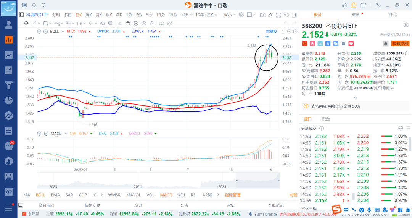The image size is (412, 218).
Task: Click the 前复权 adjustment link
Action: [x=271, y=32]
